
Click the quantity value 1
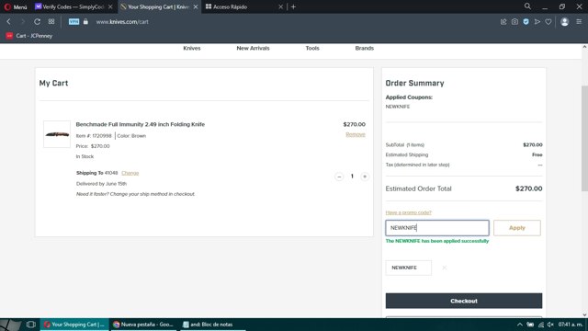click(x=352, y=177)
